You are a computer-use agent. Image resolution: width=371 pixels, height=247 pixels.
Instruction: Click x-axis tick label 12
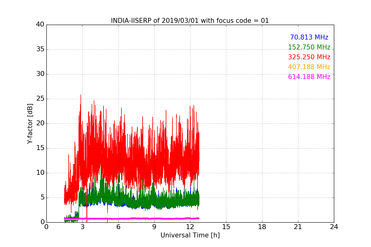click(190, 227)
